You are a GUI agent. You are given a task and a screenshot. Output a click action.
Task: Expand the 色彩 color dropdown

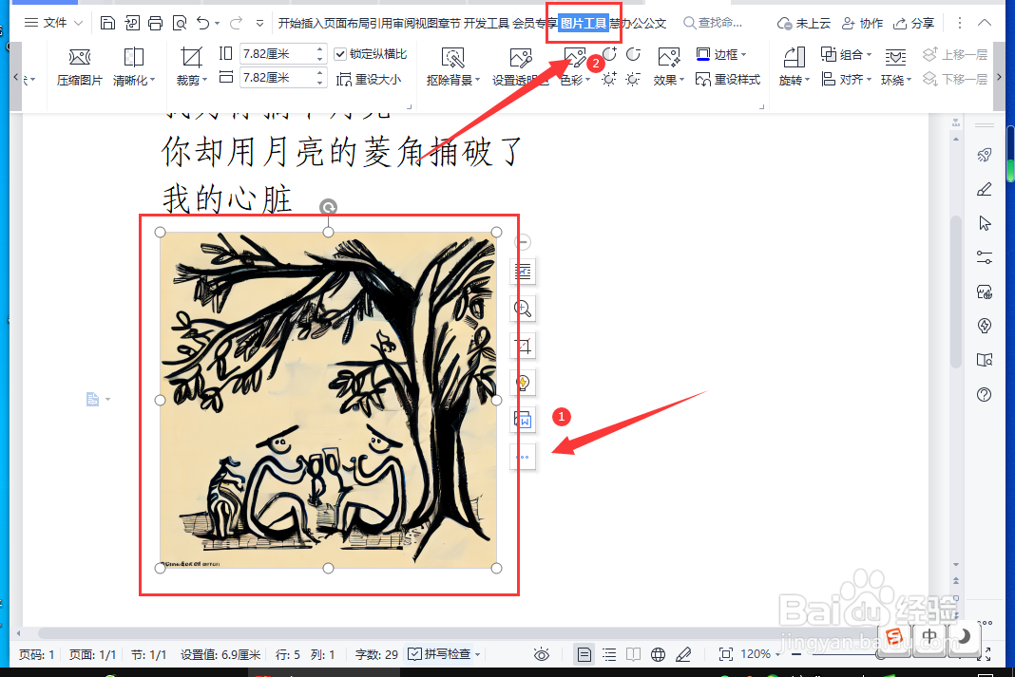(587, 80)
